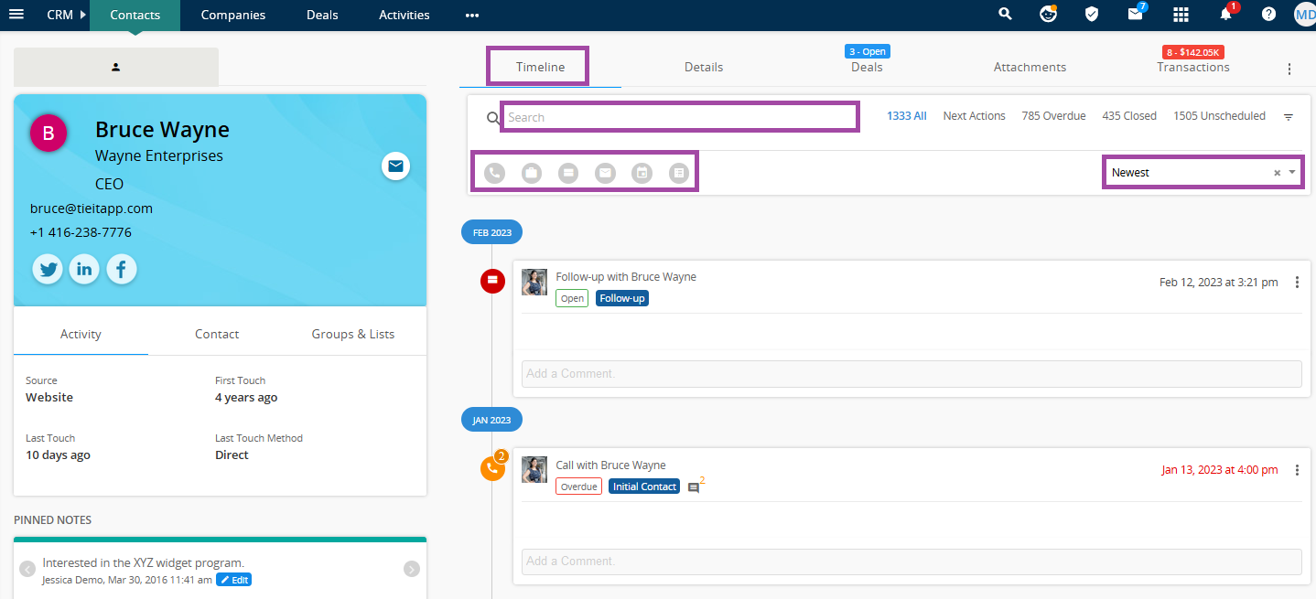The width and height of the screenshot is (1316, 599).
Task: Open Call with Bruce Wayne title
Action: 611,465
